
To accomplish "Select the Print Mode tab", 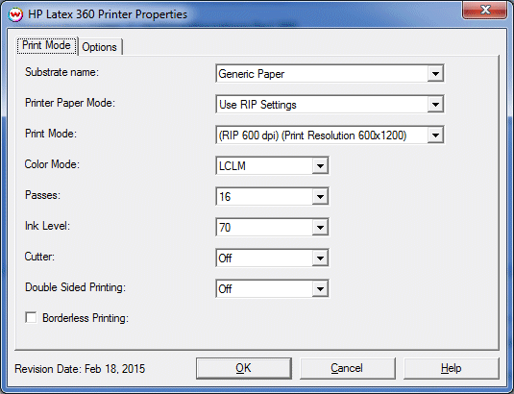I will [x=46, y=45].
